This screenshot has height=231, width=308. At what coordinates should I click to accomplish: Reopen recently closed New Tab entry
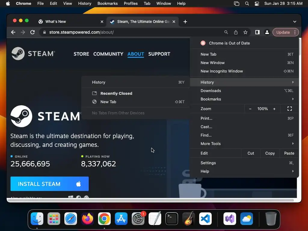point(136,102)
